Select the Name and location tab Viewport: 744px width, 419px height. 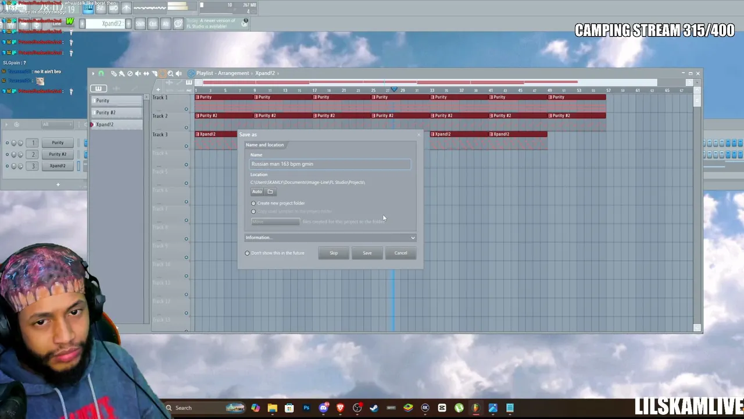[264, 145]
